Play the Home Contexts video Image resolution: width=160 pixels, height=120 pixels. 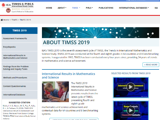131,110
